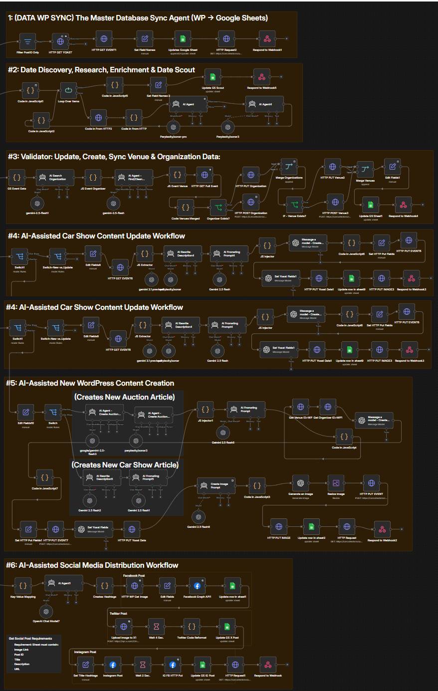Click the Set Field Names 2 node
The image size is (438, 691).
click(x=159, y=84)
